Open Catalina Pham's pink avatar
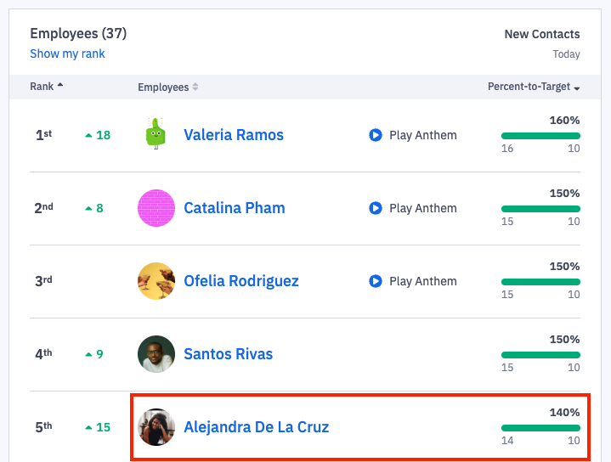 point(156,208)
